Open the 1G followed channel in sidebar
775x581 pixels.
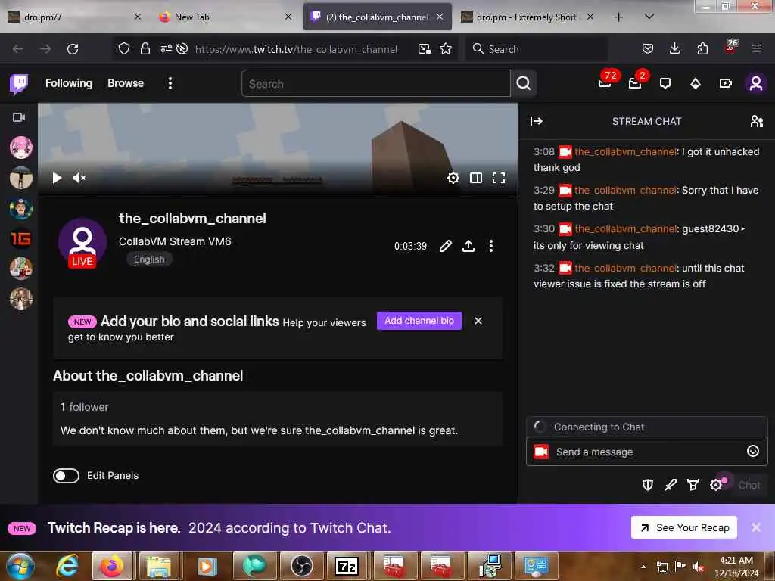(x=21, y=238)
